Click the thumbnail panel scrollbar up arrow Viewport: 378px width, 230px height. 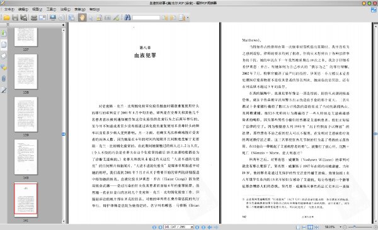pos(64,30)
